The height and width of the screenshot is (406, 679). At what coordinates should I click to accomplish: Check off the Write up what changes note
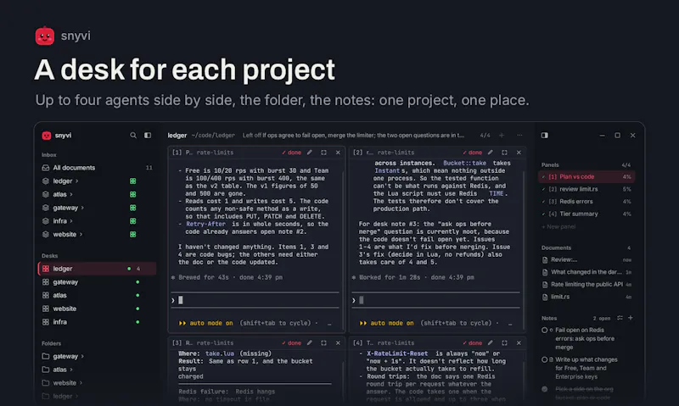[x=544, y=359]
